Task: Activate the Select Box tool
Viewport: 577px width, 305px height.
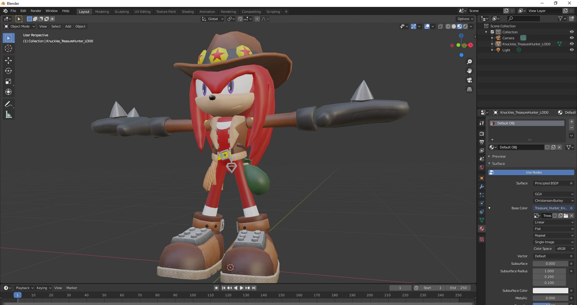Action: click(8, 38)
